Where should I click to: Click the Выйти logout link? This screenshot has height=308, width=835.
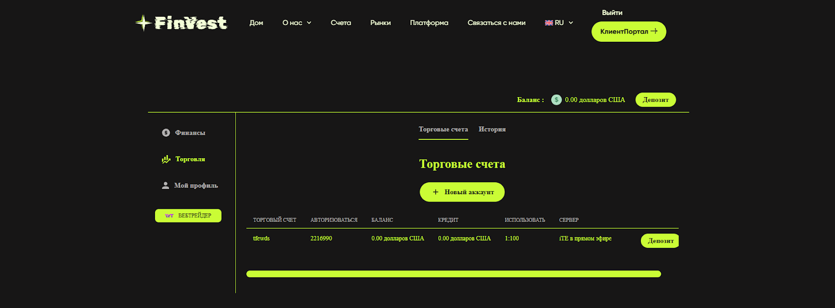[x=612, y=13]
